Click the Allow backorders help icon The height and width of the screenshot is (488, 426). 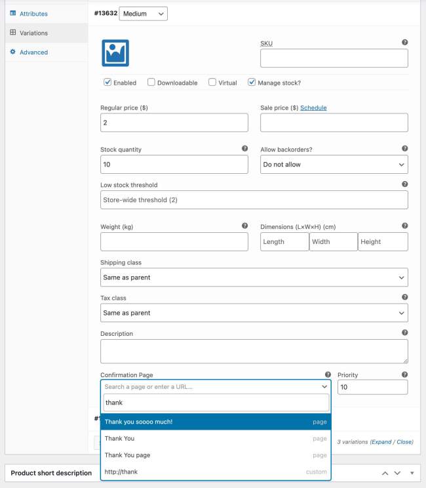pos(404,149)
